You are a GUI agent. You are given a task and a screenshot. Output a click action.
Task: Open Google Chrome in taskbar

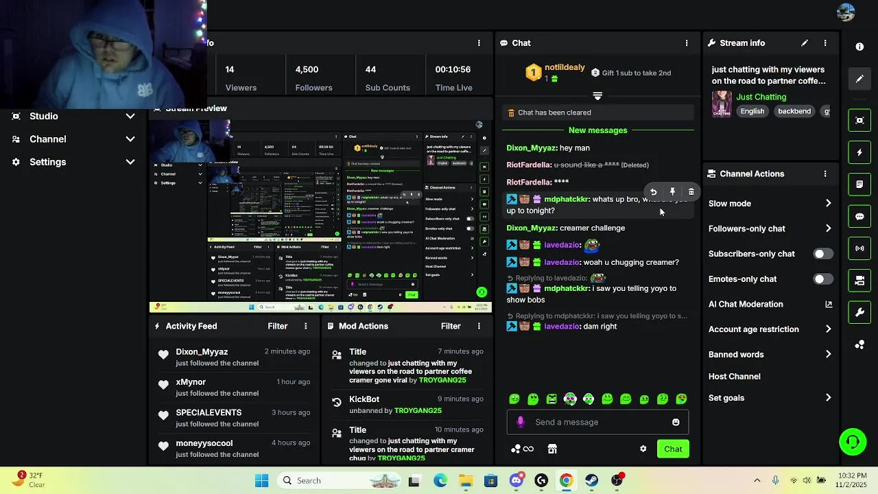click(x=566, y=481)
